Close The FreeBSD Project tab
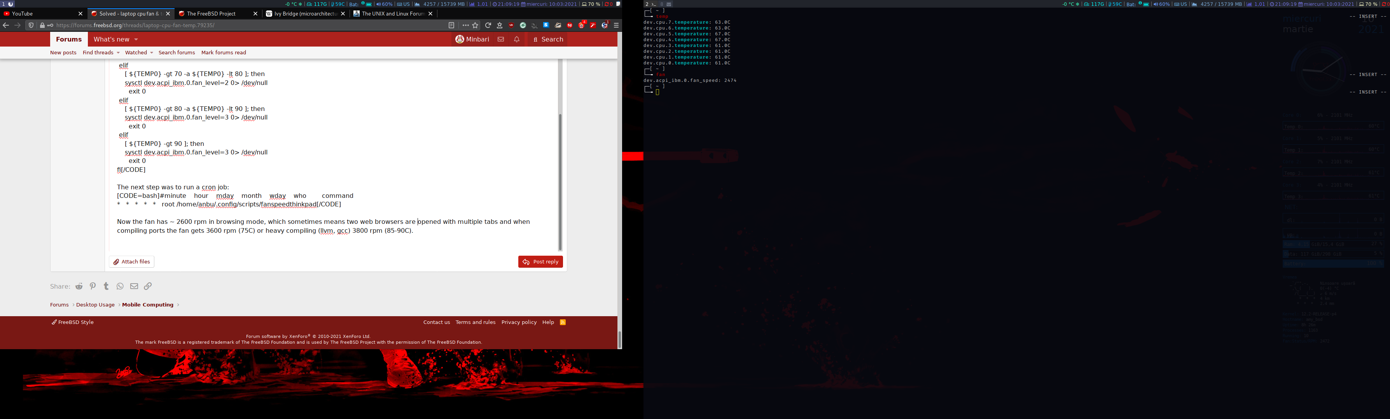Screen dimensions: 1390x419 (x=255, y=14)
